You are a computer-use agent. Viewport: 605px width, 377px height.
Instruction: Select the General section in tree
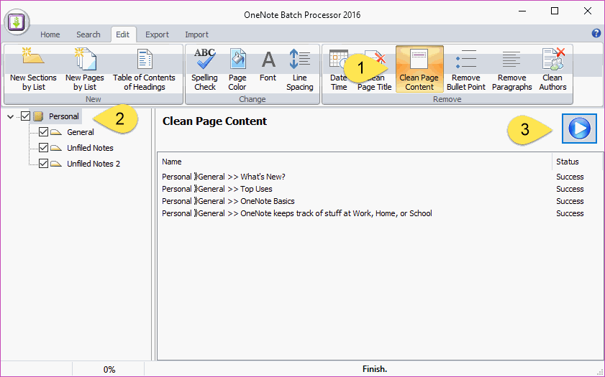(81, 132)
